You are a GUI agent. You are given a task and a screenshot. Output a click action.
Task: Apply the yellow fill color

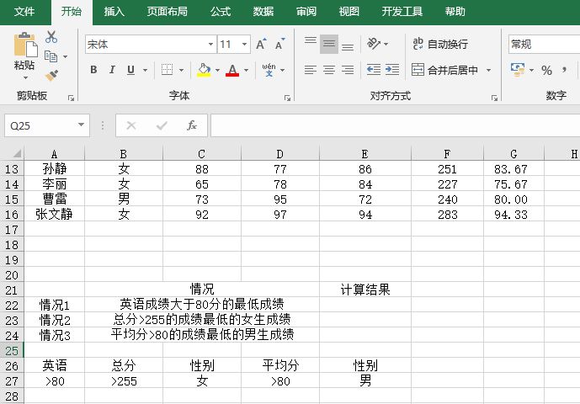[204, 70]
